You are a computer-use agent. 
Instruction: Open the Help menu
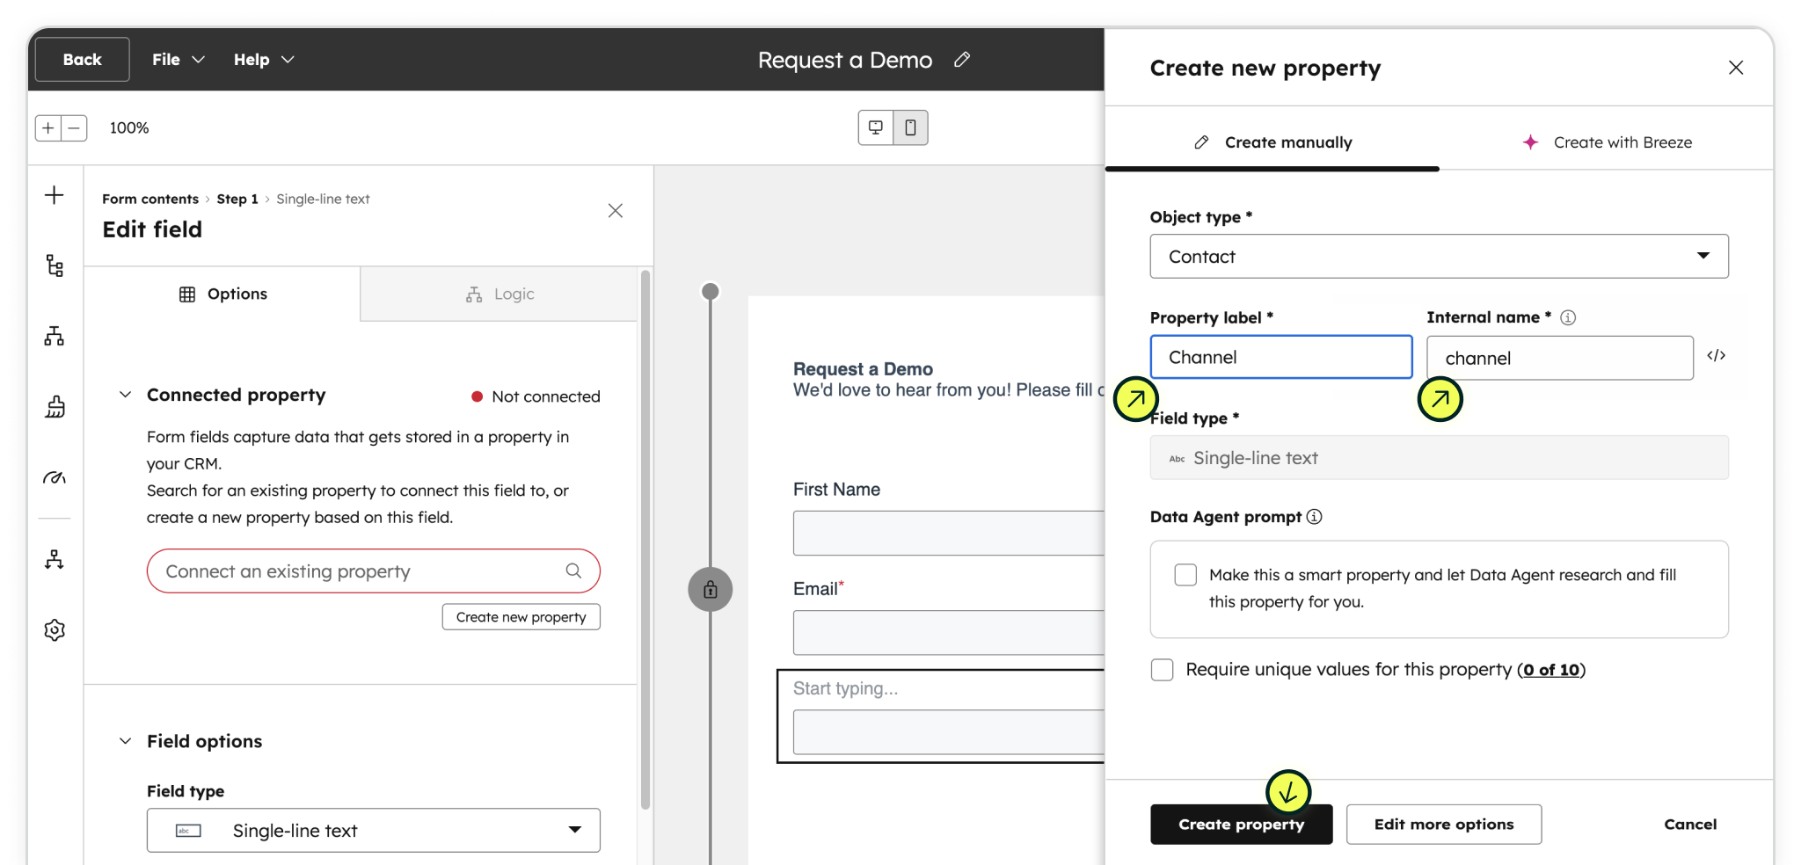tap(264, 59)
